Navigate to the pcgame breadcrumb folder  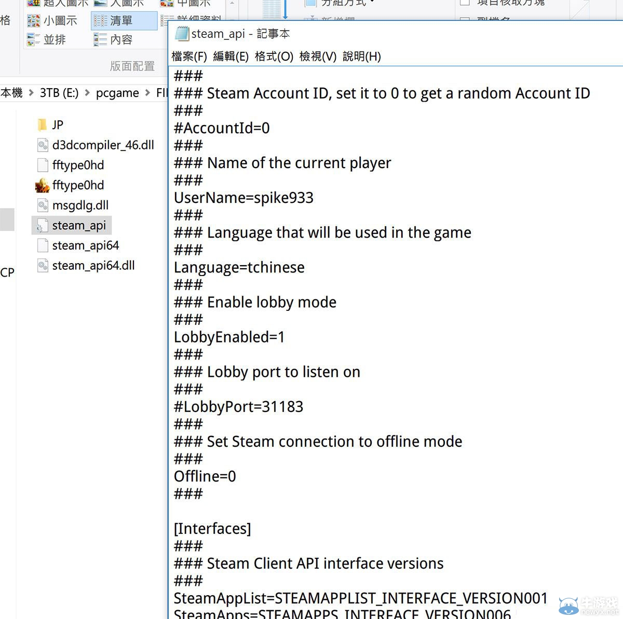117,93
